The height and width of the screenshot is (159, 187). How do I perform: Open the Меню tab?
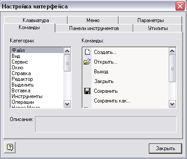tap(93, 20)
